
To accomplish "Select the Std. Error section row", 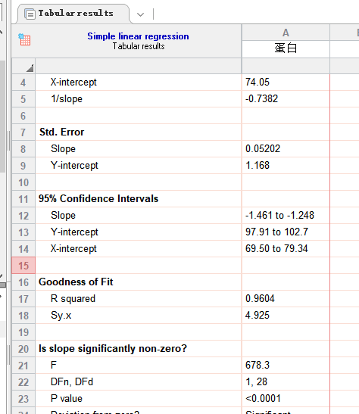I will 139,132.
